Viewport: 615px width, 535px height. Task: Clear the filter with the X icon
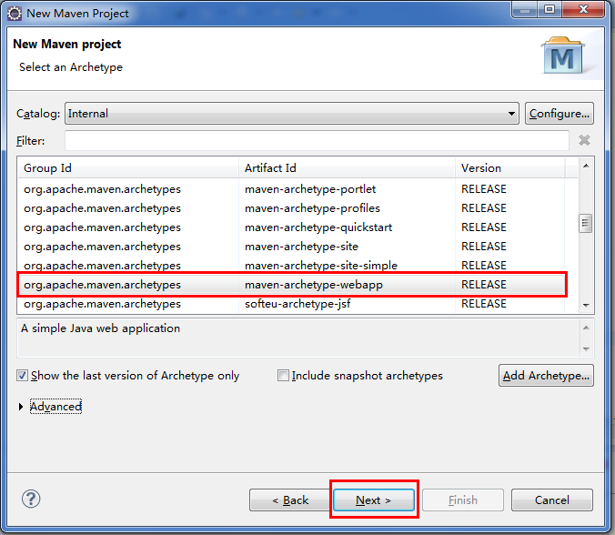click(584, 140)
